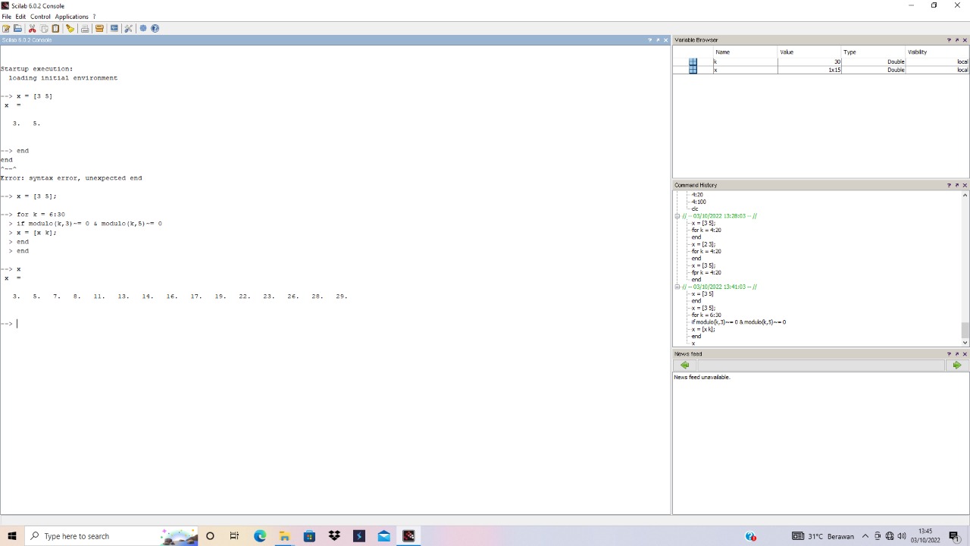Select history entry '4:100'

click(x=699, y=202)
